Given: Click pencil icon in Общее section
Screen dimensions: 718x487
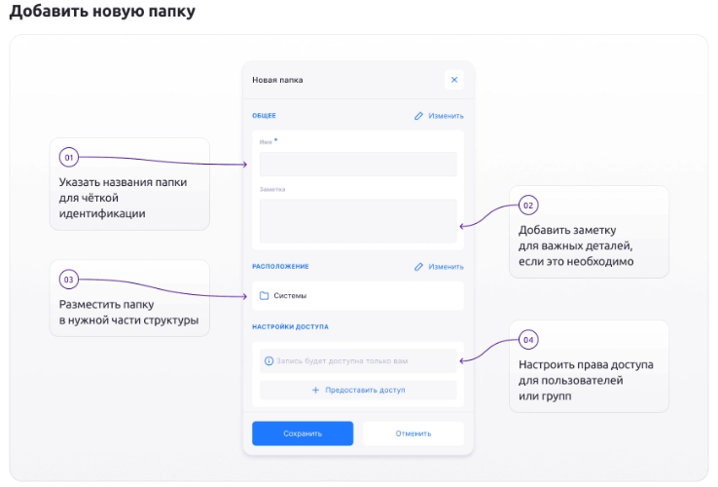Looking at the screenshot, I should click(x=418, y=116).
